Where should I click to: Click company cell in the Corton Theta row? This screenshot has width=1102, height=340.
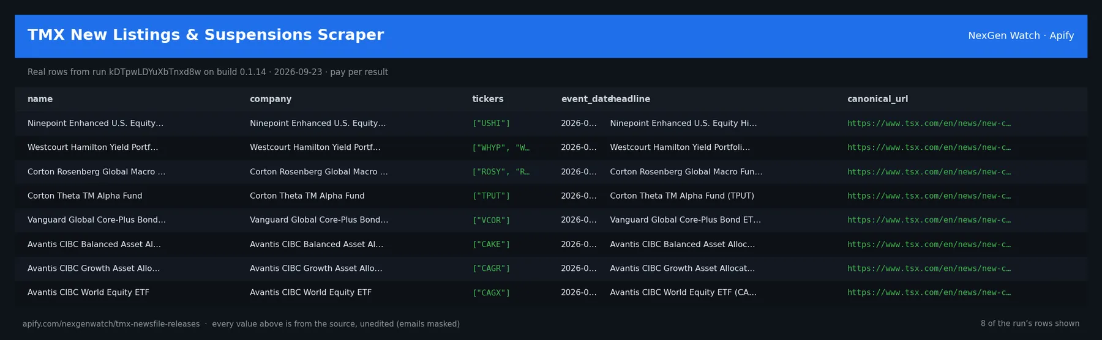pyautogui.click(x=307, y=196)
